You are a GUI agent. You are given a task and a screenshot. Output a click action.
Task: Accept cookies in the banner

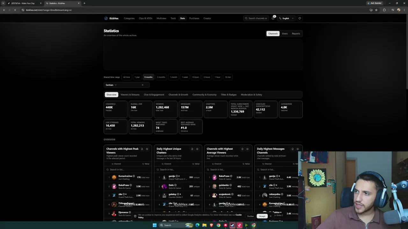click(262, 216)
